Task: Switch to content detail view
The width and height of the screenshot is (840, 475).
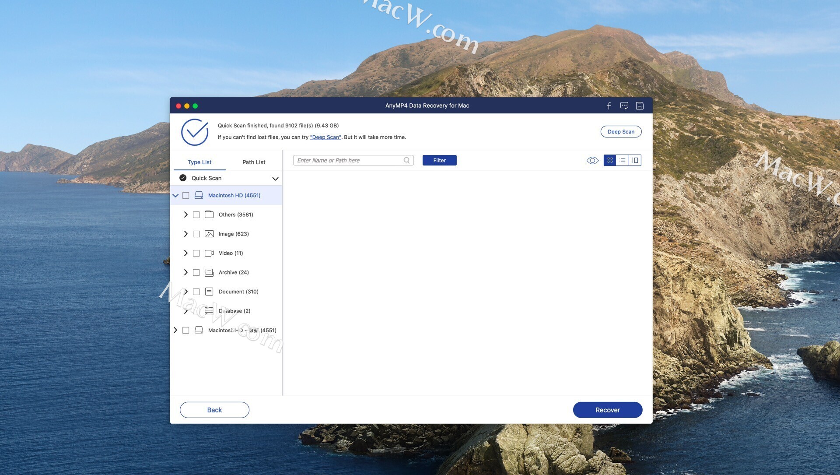Action: click(635, 160)
